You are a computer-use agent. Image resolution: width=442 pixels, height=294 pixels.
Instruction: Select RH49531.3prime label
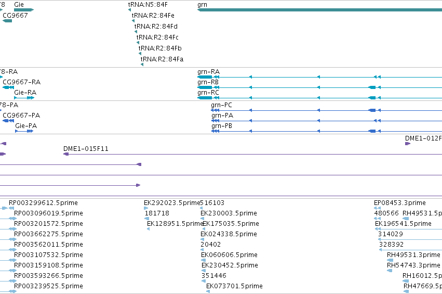pos(413,255)
